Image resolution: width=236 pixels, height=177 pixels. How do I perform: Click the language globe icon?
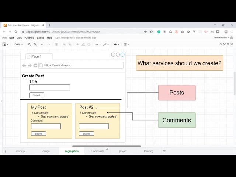point(232,38)
